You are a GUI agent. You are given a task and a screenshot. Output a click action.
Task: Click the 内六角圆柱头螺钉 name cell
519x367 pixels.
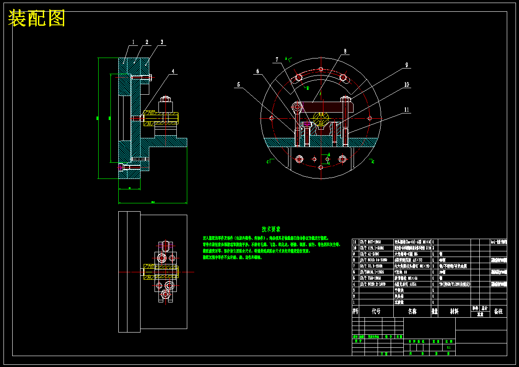click(412, 266)
